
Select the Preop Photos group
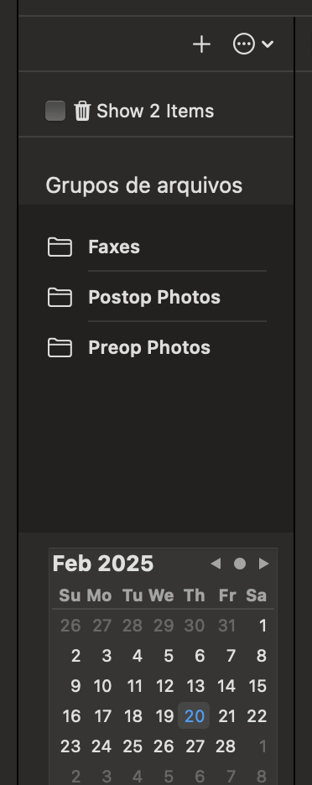(156, 347)
